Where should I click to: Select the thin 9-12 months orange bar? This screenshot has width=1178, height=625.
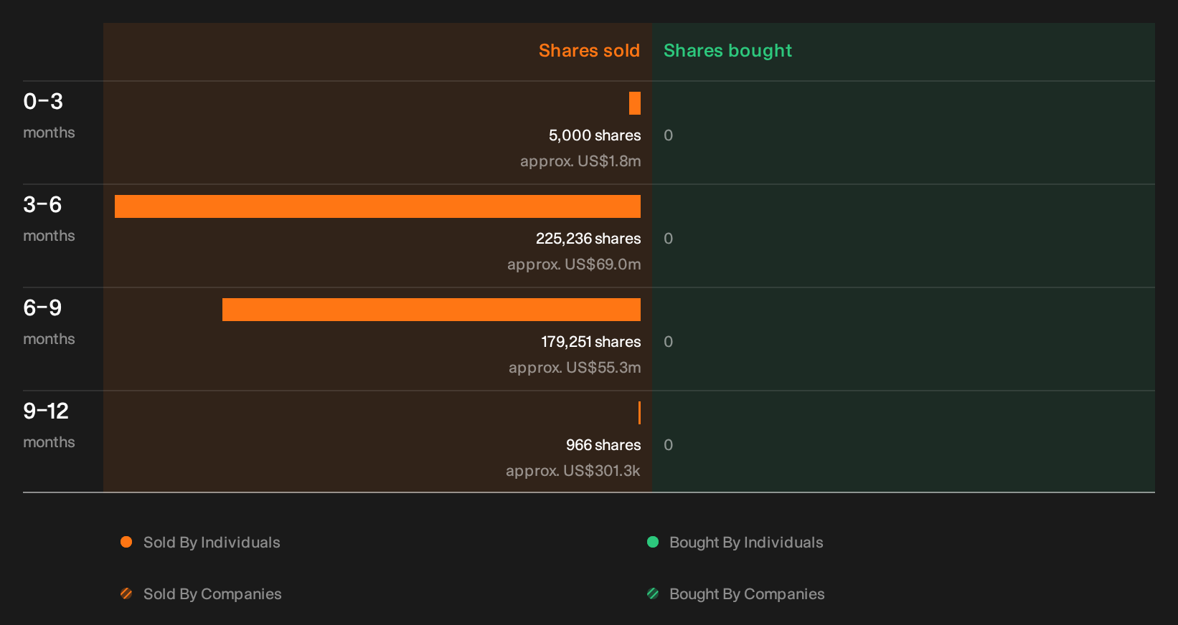639,413
